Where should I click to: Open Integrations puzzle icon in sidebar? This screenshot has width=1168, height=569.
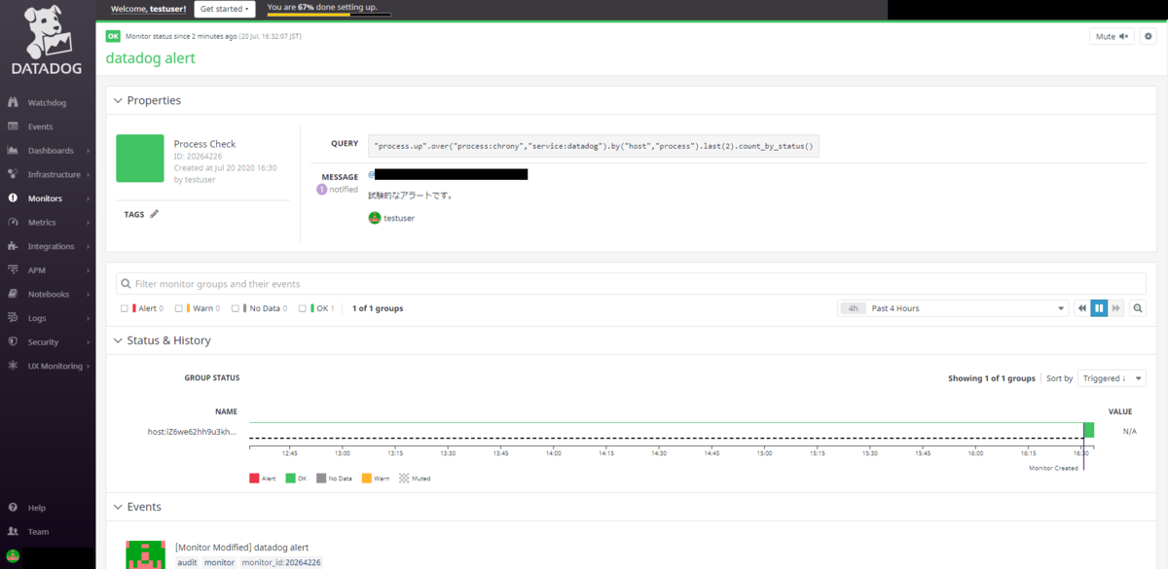[13, 246]
